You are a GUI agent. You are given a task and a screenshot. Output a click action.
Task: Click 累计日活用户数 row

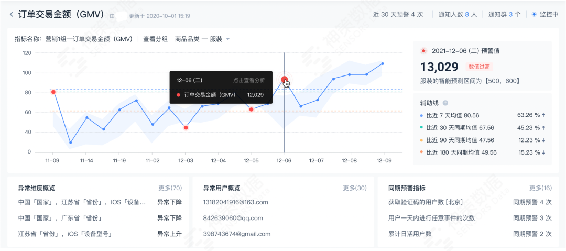[x=470, y=234]
